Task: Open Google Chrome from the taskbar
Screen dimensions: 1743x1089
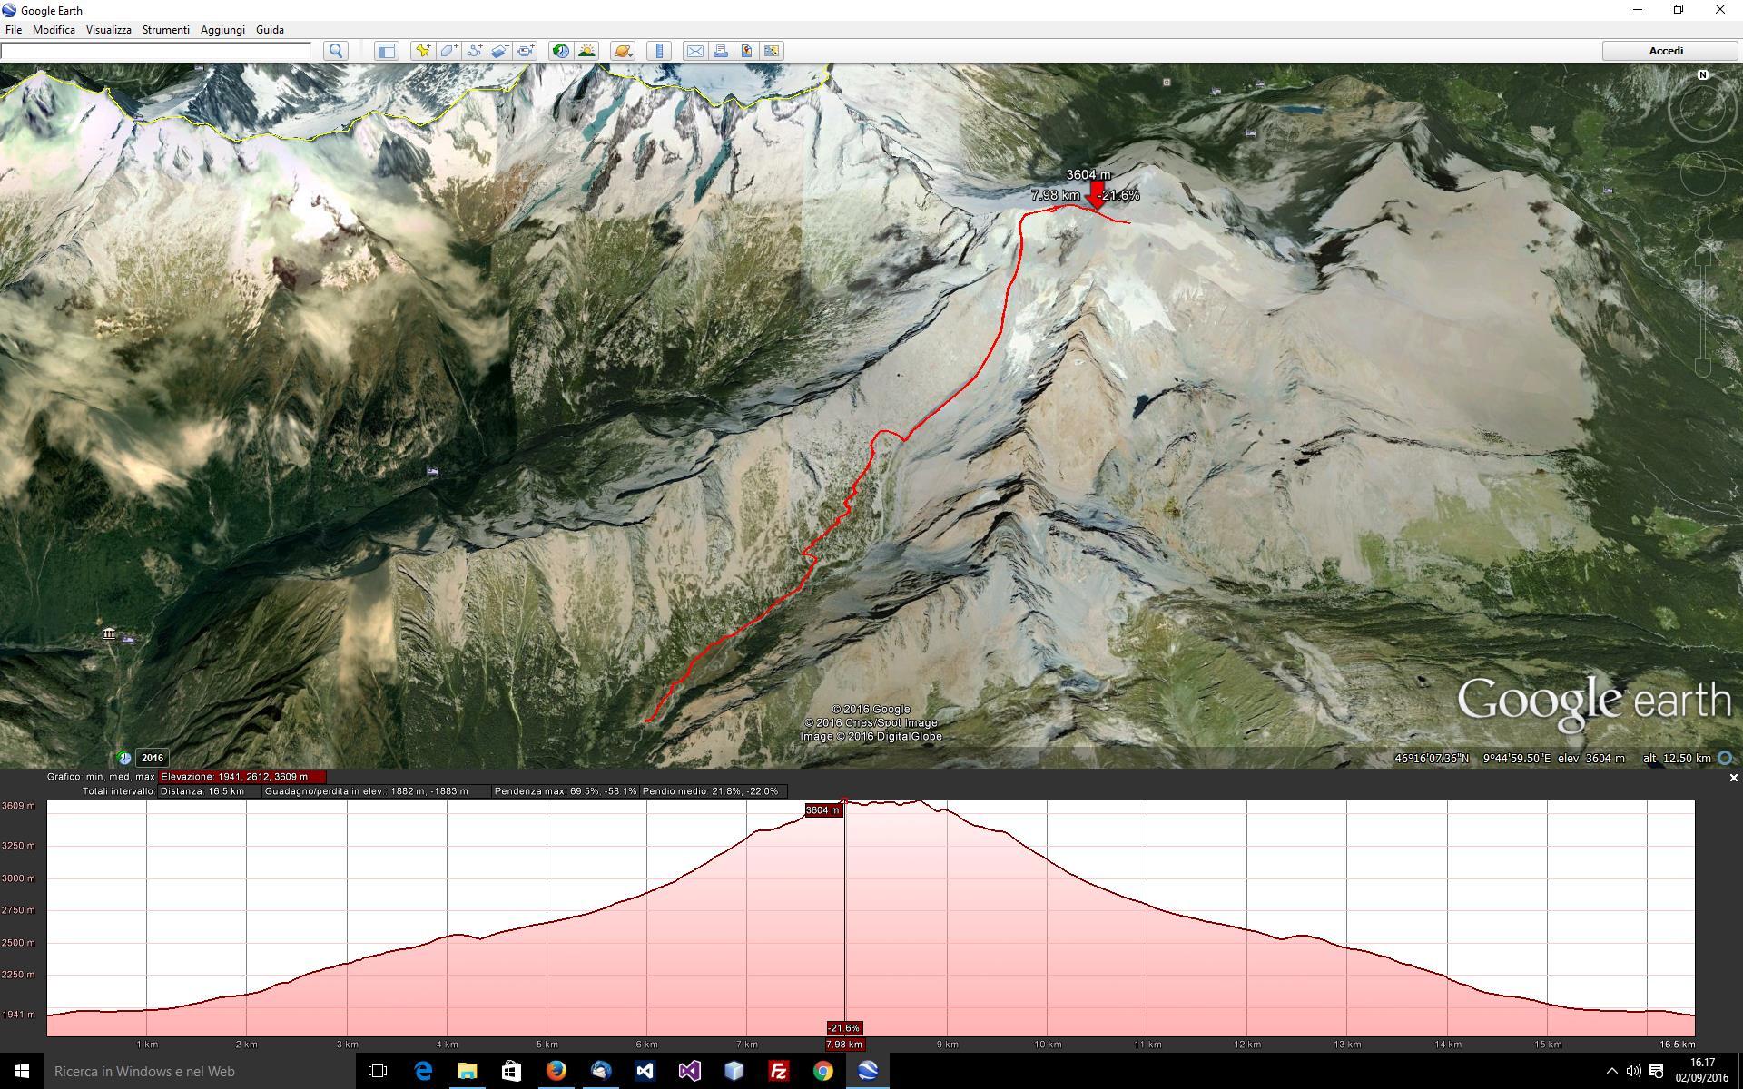Action: click(822, 1071)
